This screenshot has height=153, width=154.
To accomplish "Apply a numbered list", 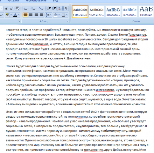I will (x=33, y=8).
